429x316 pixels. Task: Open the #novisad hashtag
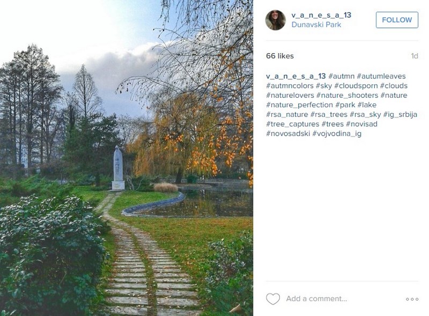coord(361,124)
